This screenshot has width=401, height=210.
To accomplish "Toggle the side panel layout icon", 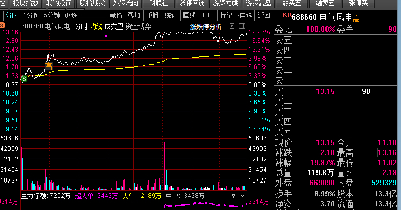I will tap(241, 26).
